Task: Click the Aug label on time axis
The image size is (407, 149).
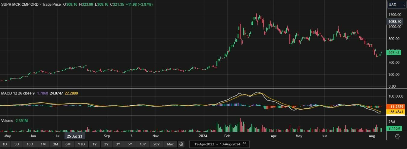Action: (x=372, y=136)
